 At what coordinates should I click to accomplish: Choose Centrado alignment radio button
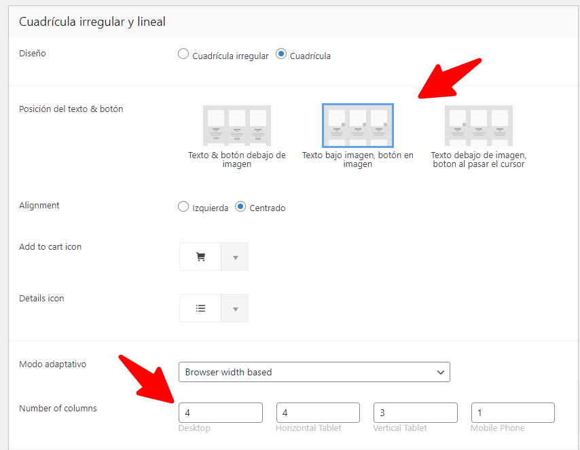point(240,206)
